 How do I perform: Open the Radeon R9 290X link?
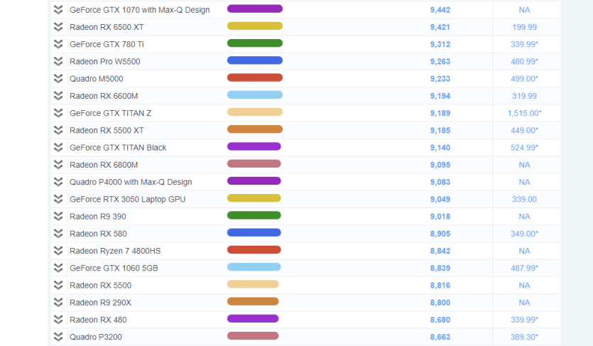point(101,302)
